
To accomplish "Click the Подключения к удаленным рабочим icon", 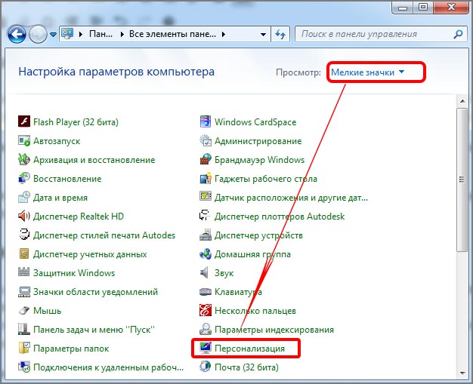I will (24, 367).
